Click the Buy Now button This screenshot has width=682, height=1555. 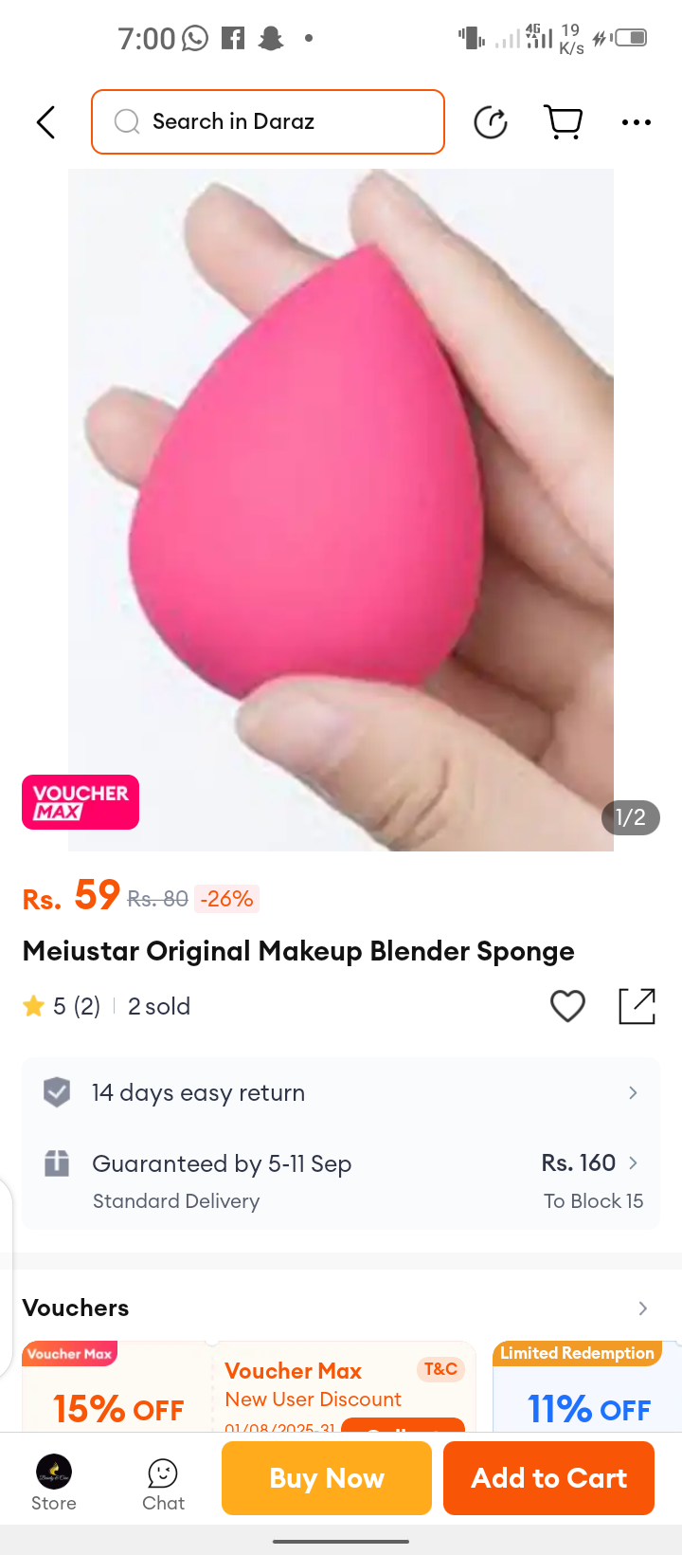(x=327, y=1478)
